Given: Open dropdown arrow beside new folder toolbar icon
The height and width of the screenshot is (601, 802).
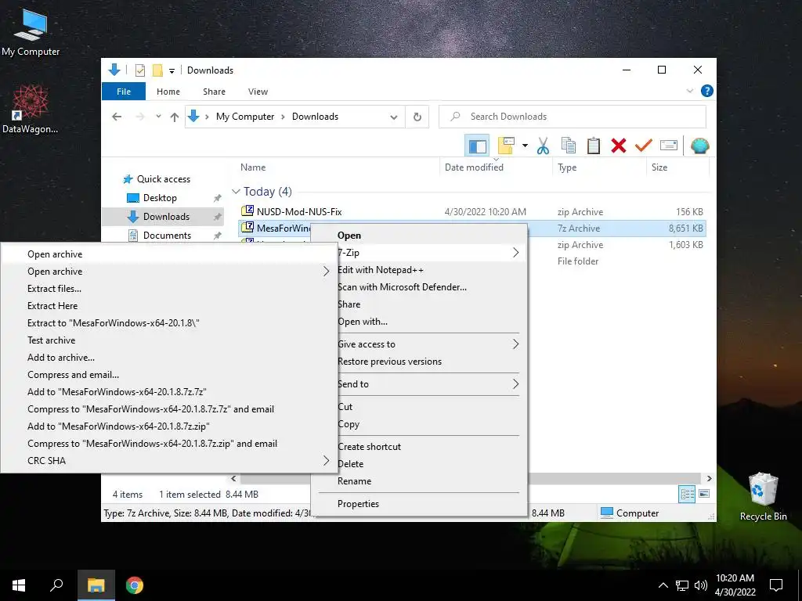Looking at the screenshot, I should point(525,146).
